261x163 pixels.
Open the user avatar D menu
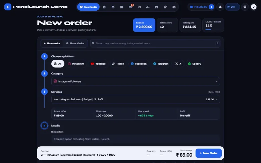coord(254,7)
